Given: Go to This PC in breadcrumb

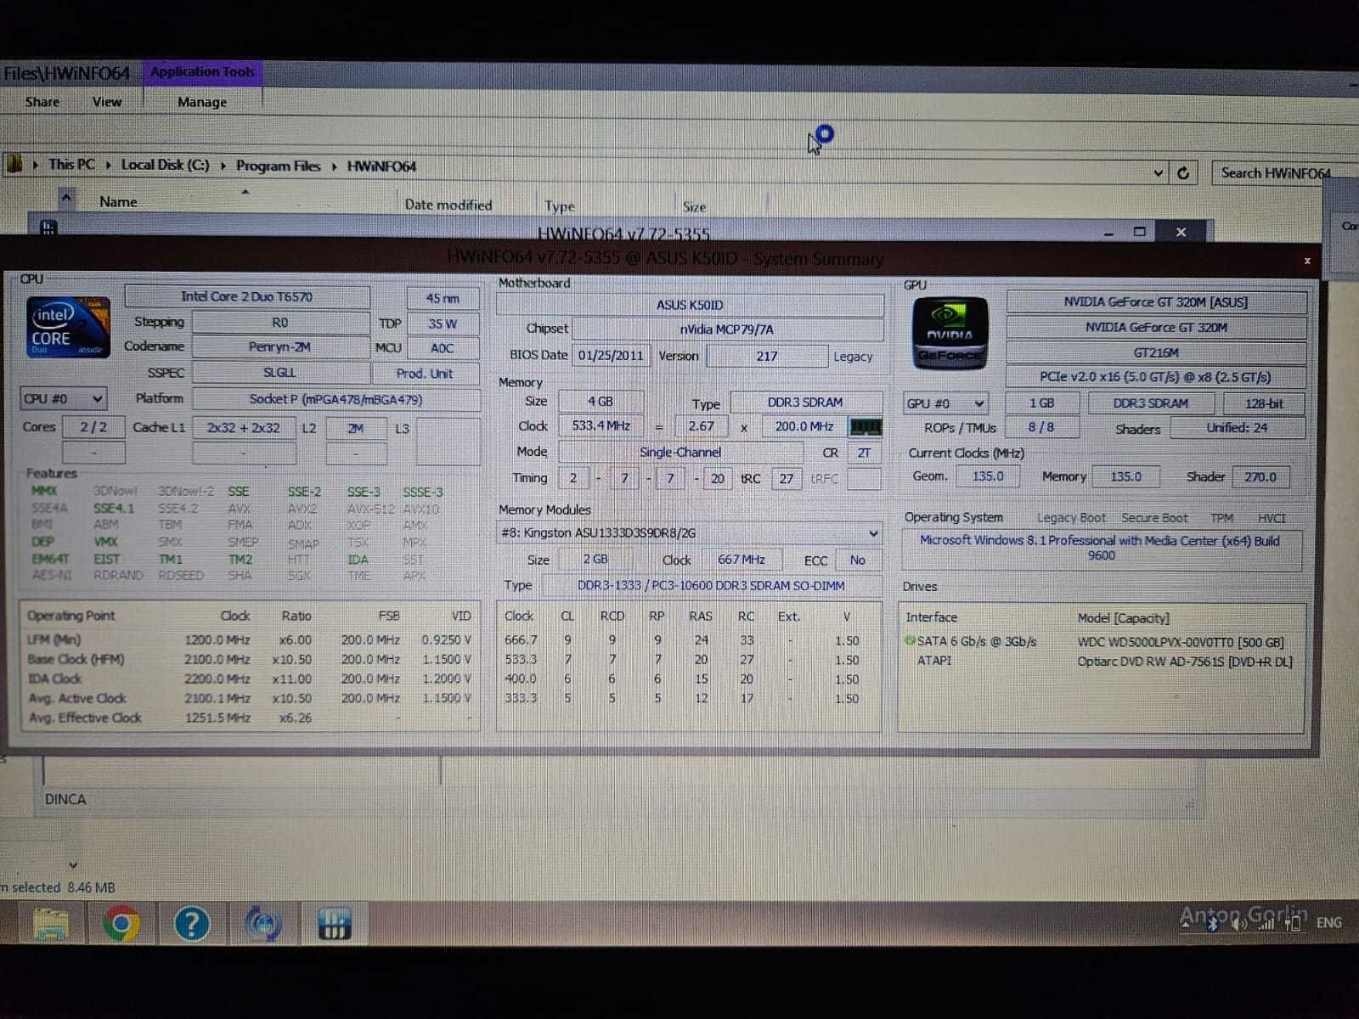Looking at the screenshot, I should [71, 164].
